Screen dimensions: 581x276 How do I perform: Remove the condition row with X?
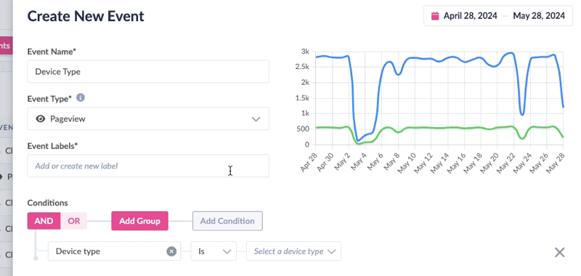pyautogui.click(x=559, y=253)
